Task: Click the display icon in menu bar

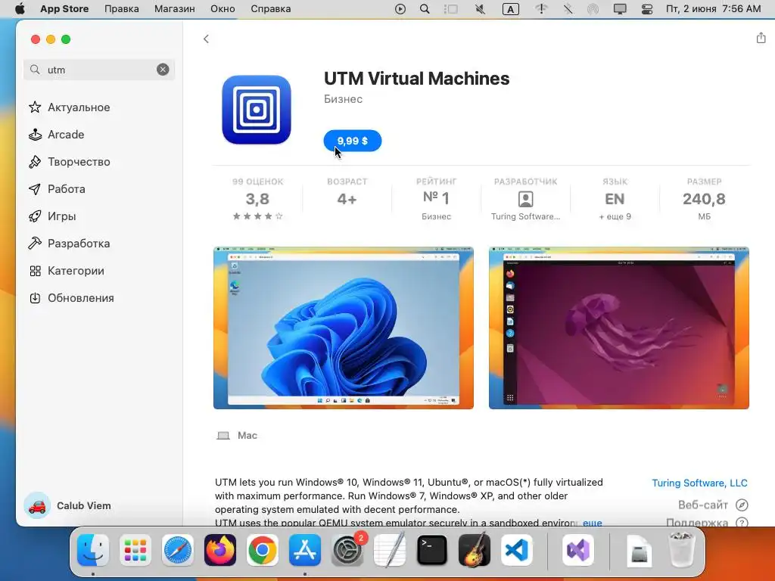Action: coord(620,9)
